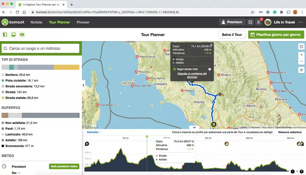This screenshot has width=306, height=175.
Task: Zoom in the map with plus
Action: pyautogui.click(x=302, y=55)
